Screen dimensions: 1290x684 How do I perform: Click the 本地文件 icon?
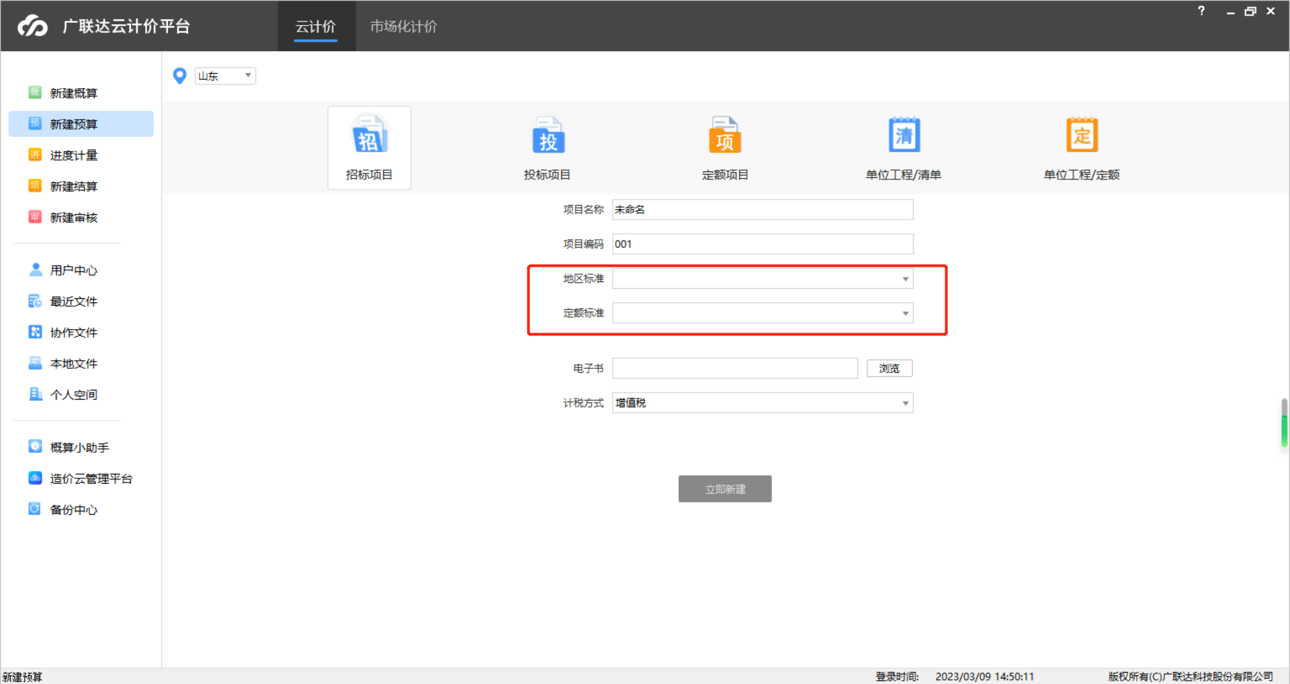point(35,363)
